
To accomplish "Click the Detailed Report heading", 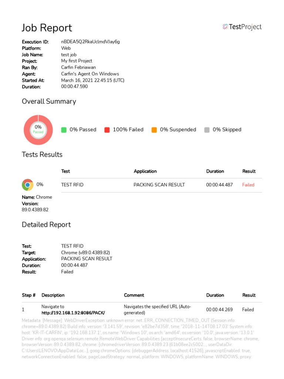I will coord(46,225).
